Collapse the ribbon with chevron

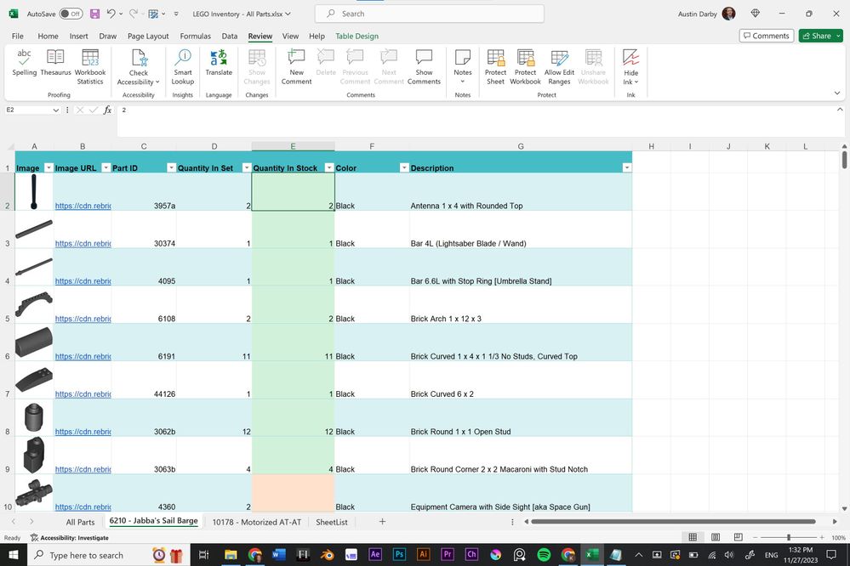point(837,93)
